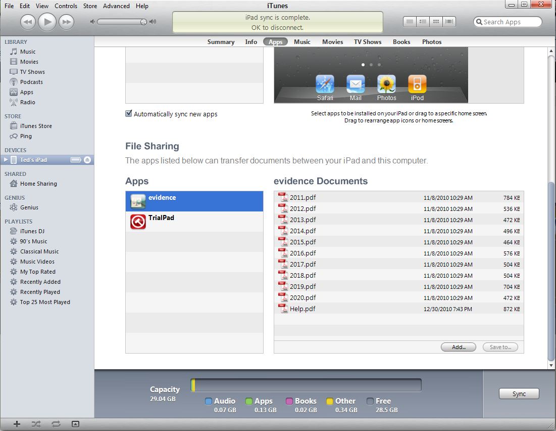Image resolution: width=556 pixels, height=431 pixels.
Task: Switch to the Info tab
Action: (x=251, y=41)
